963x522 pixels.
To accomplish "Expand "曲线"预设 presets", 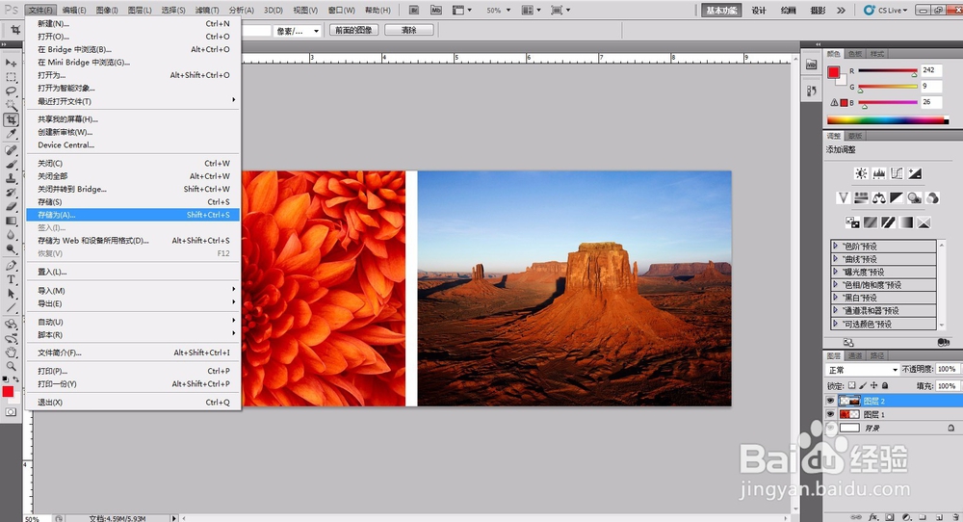I will (835, 258).
